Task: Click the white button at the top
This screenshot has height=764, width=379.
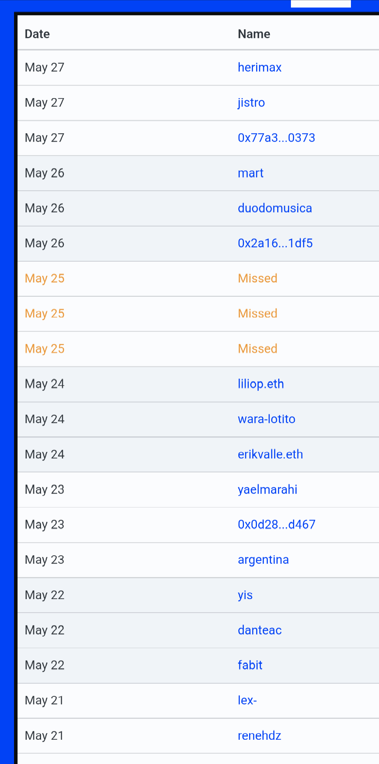Action: click(321, 4)
